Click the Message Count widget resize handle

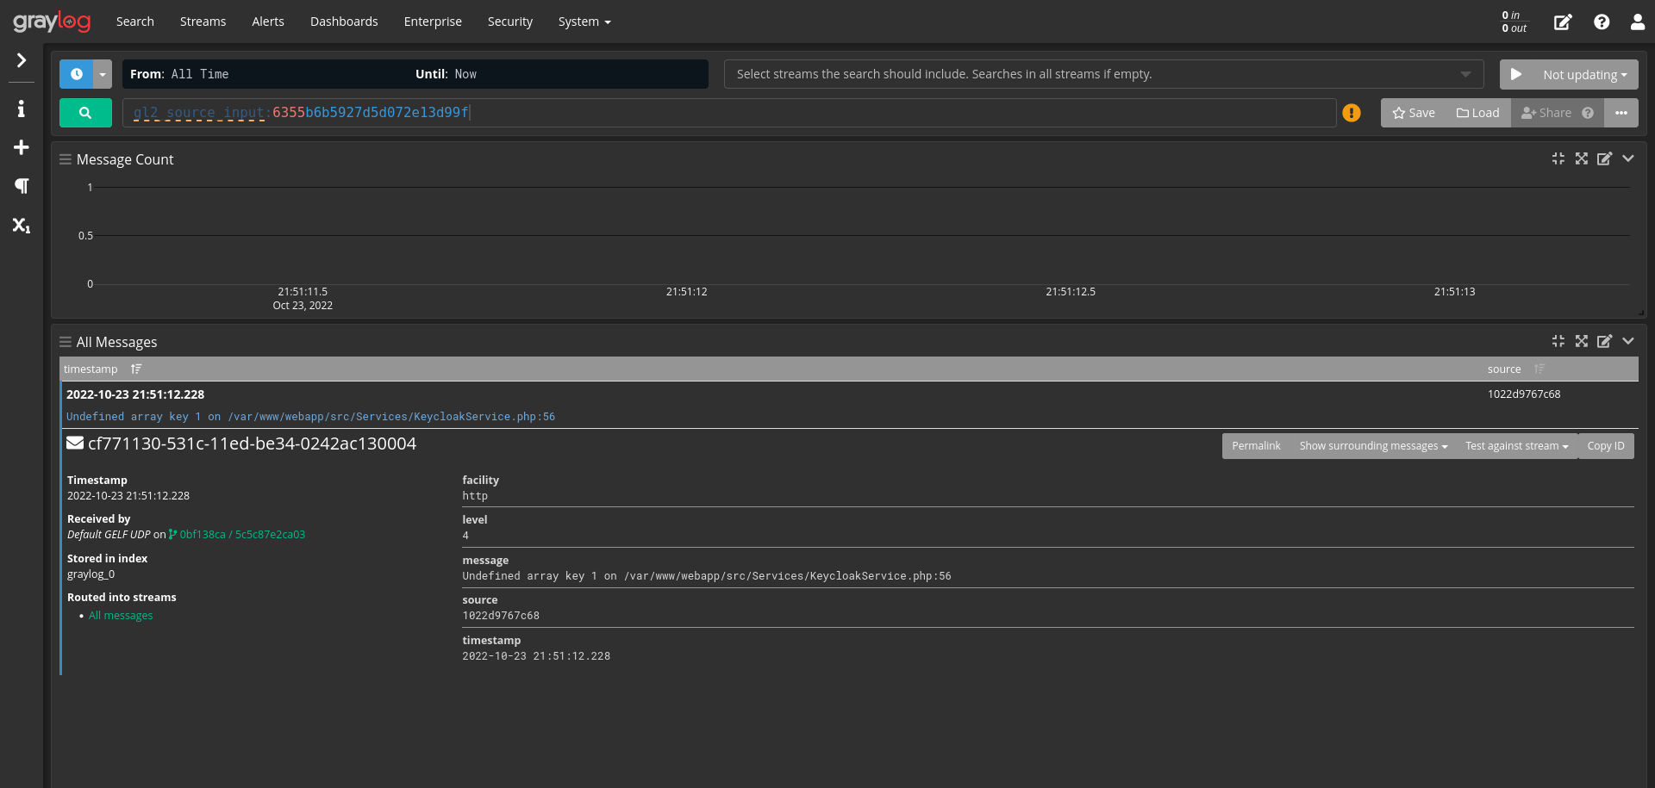coord(1641,313)
